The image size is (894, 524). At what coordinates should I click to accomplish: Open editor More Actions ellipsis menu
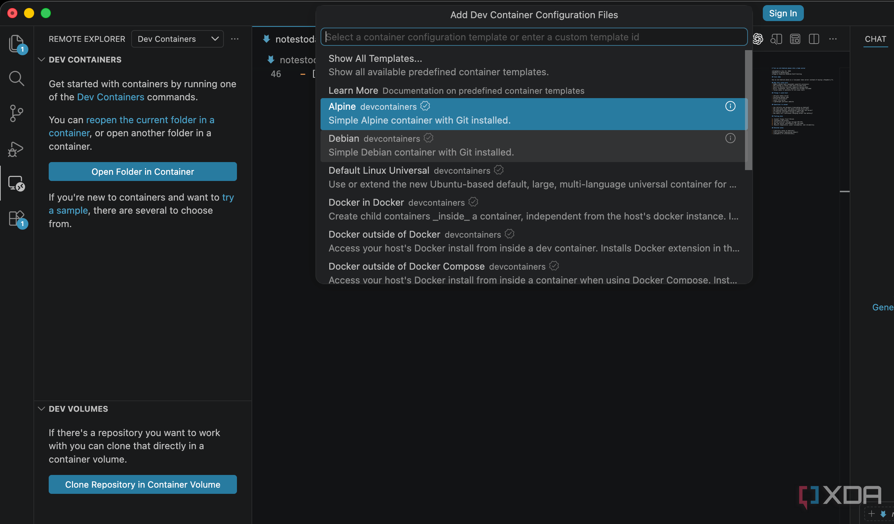coord(833,39)
